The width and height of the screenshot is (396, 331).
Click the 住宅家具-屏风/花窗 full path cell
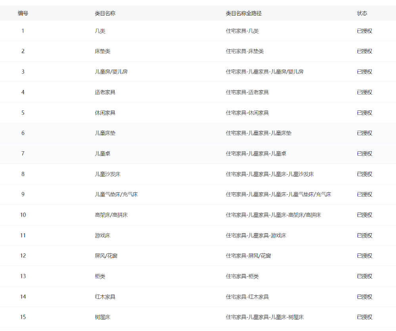click(x=248, y=256)
